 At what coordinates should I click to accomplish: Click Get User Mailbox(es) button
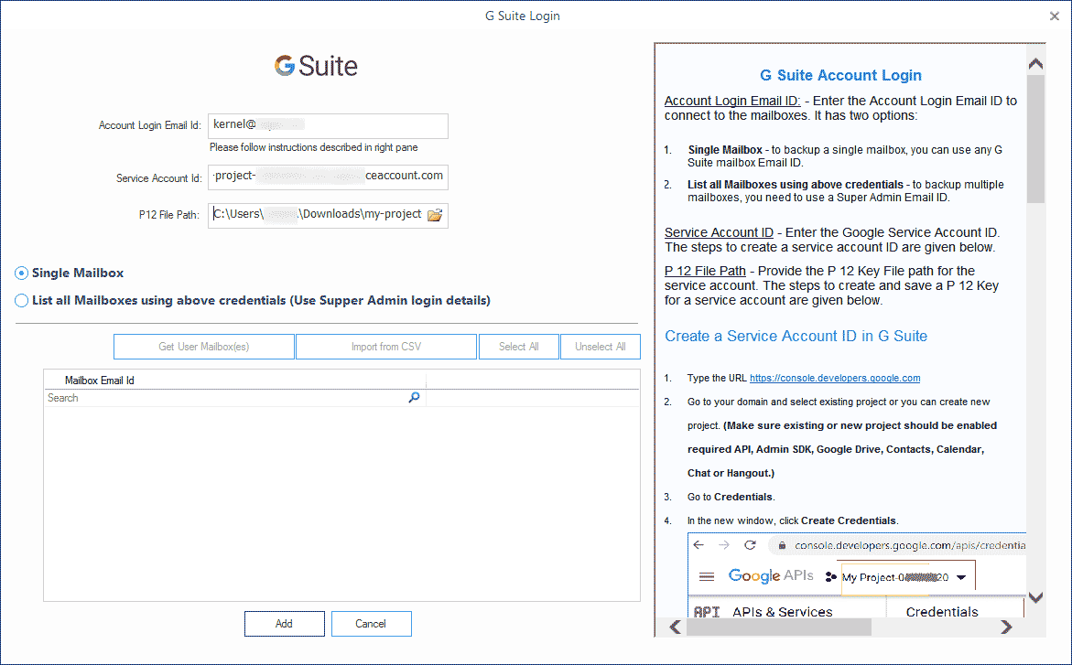click(204, 347)
